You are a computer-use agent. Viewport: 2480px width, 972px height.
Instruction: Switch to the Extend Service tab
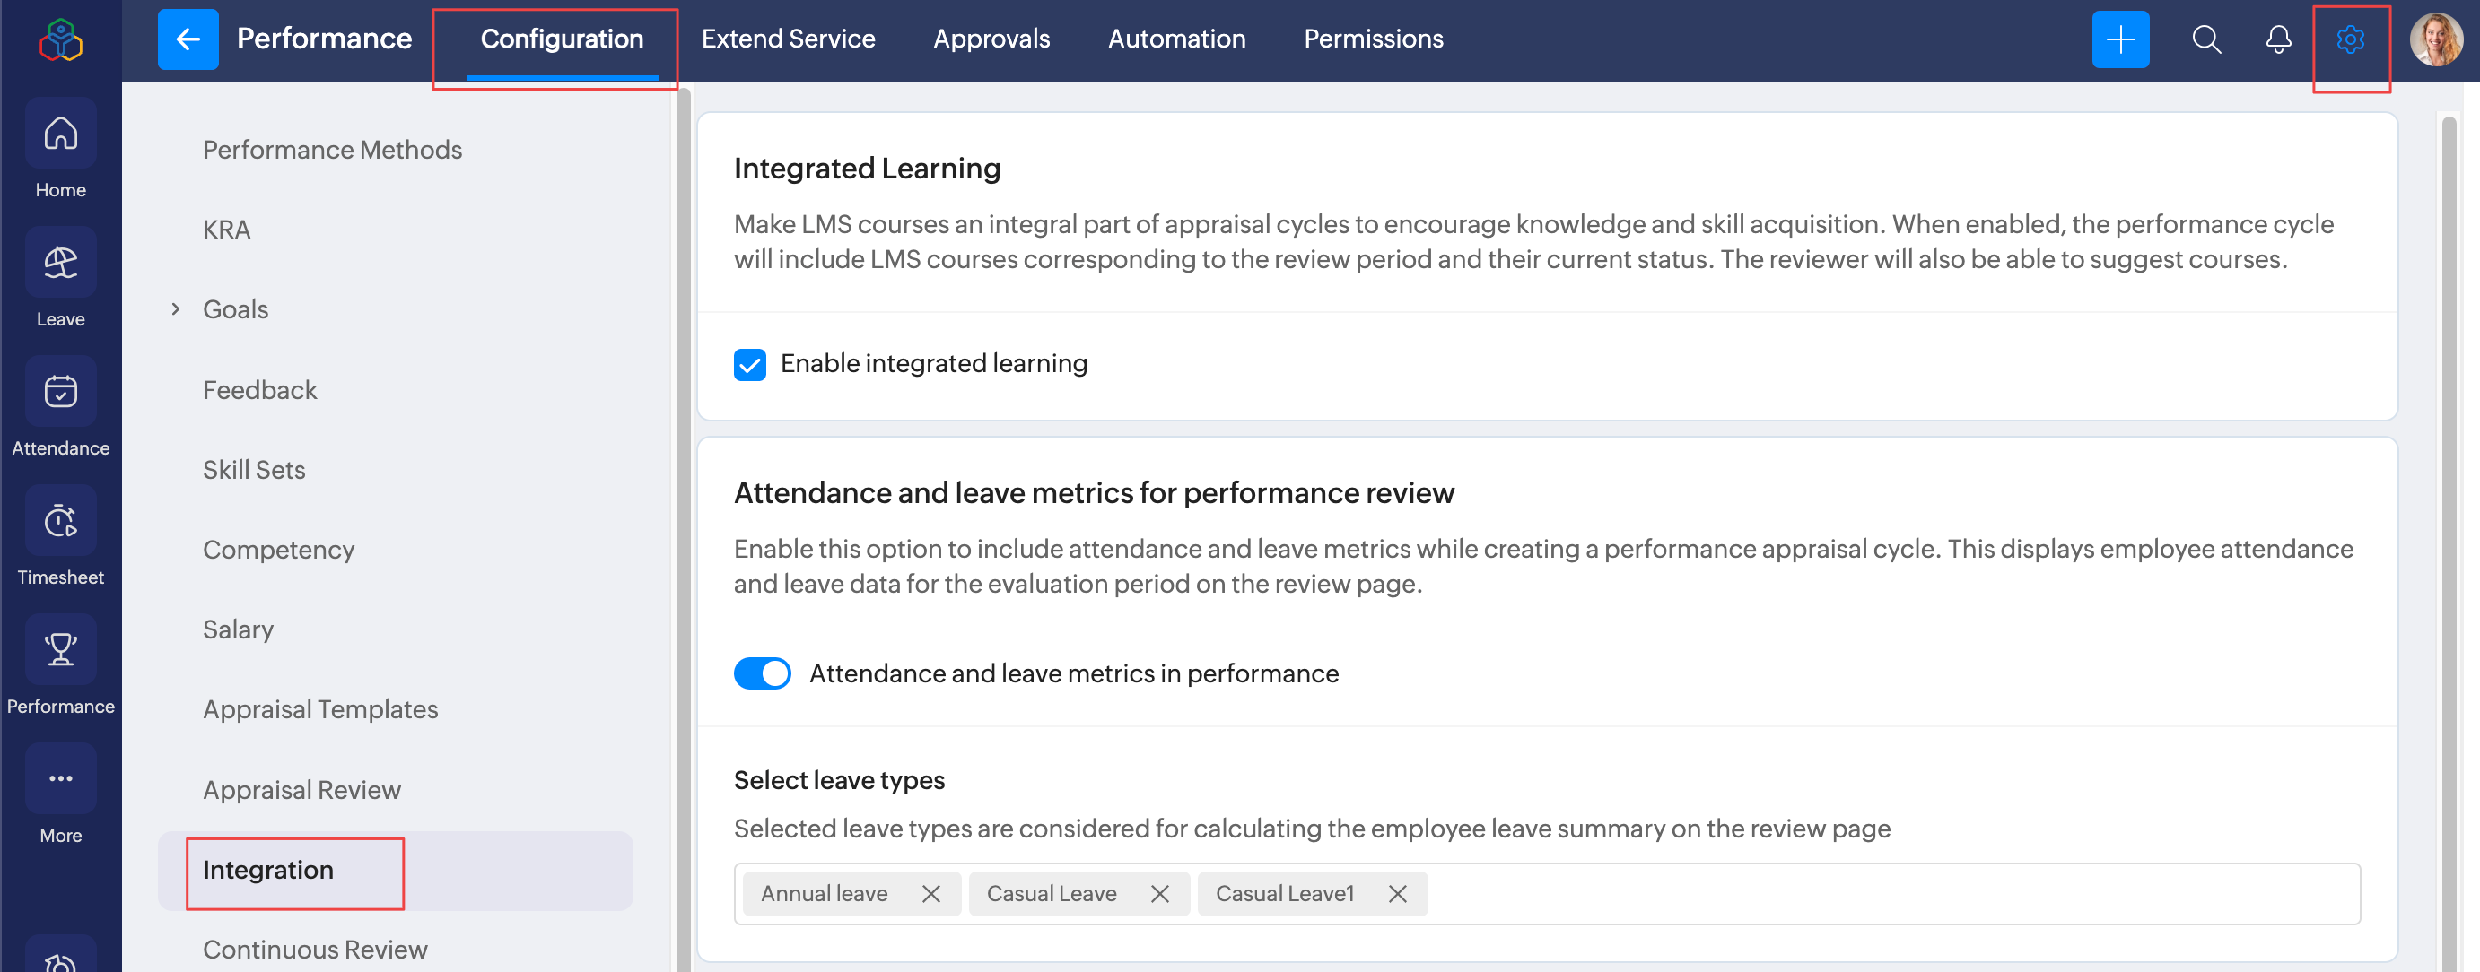789,39
